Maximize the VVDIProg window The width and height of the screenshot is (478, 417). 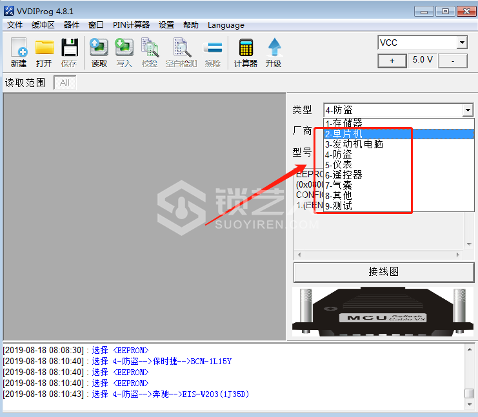[x=445, y=11]
